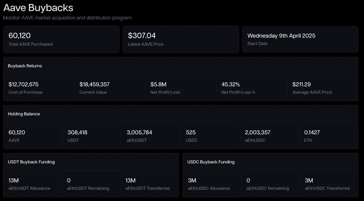Click the Net Profit/Loss label under $5.8M
The height and width of the screenshot is (201, 364).
[x=165, y=92]
